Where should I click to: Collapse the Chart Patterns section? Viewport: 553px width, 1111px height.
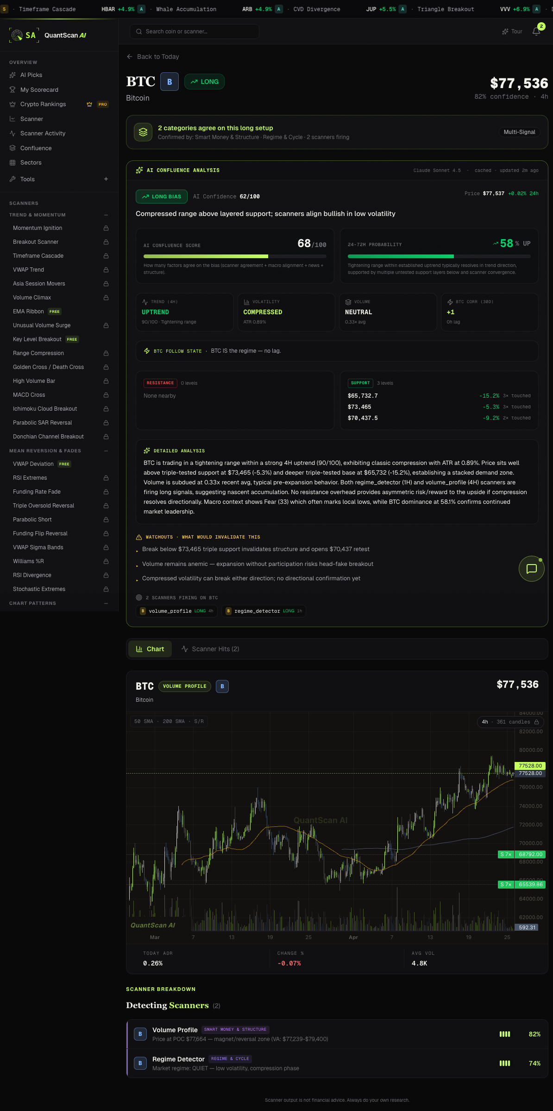coord(106,603)
